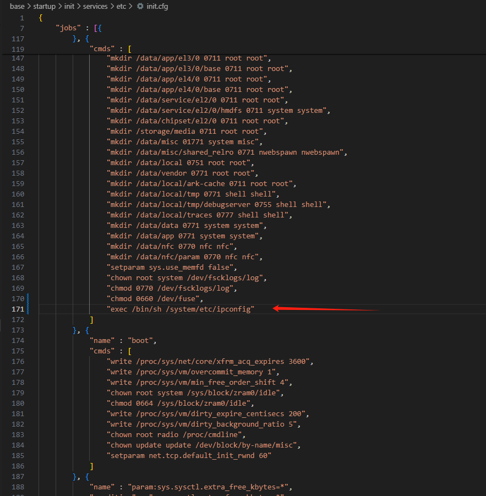Place cursor on "exec /bin/sh /system/etc/ipconfig" line

pyautogui.click(x=181, y=309)
